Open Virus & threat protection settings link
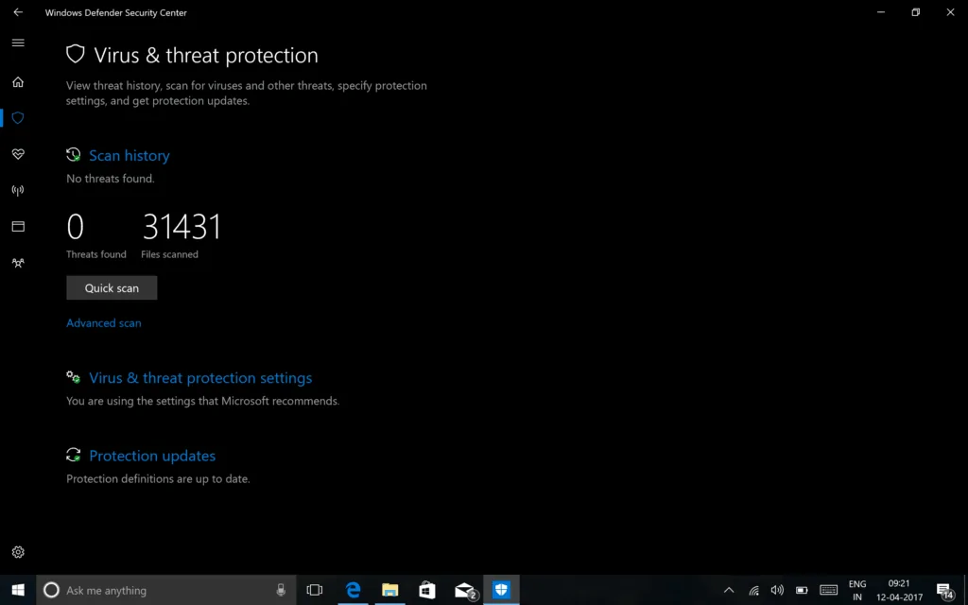This screenshot has height=605, width=968. pyautogui.click(x=200, y=378)
